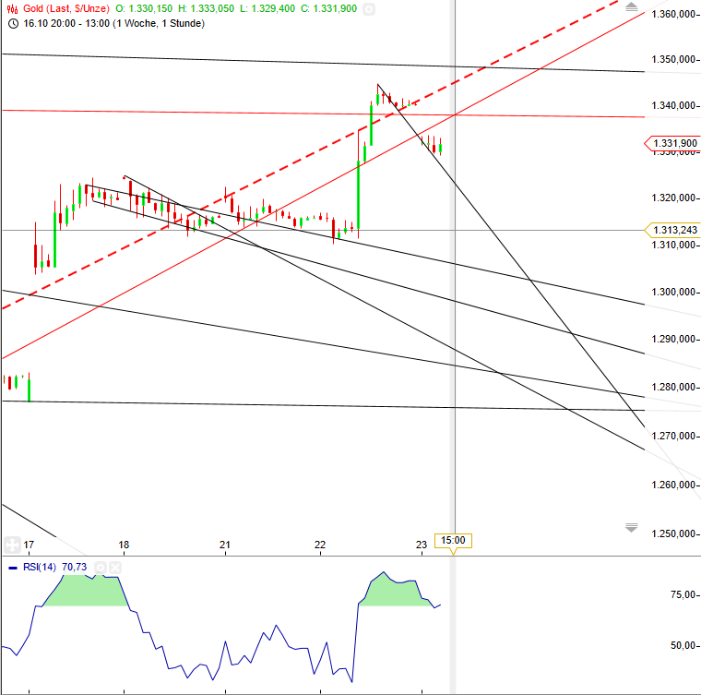Viewport: 701px width, 695px height.
Task: Click the 1.350,000 price axis label
Action: coord(673,59)
